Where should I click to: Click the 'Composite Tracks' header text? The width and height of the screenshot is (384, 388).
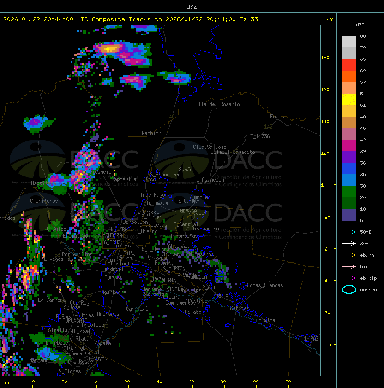121,19
